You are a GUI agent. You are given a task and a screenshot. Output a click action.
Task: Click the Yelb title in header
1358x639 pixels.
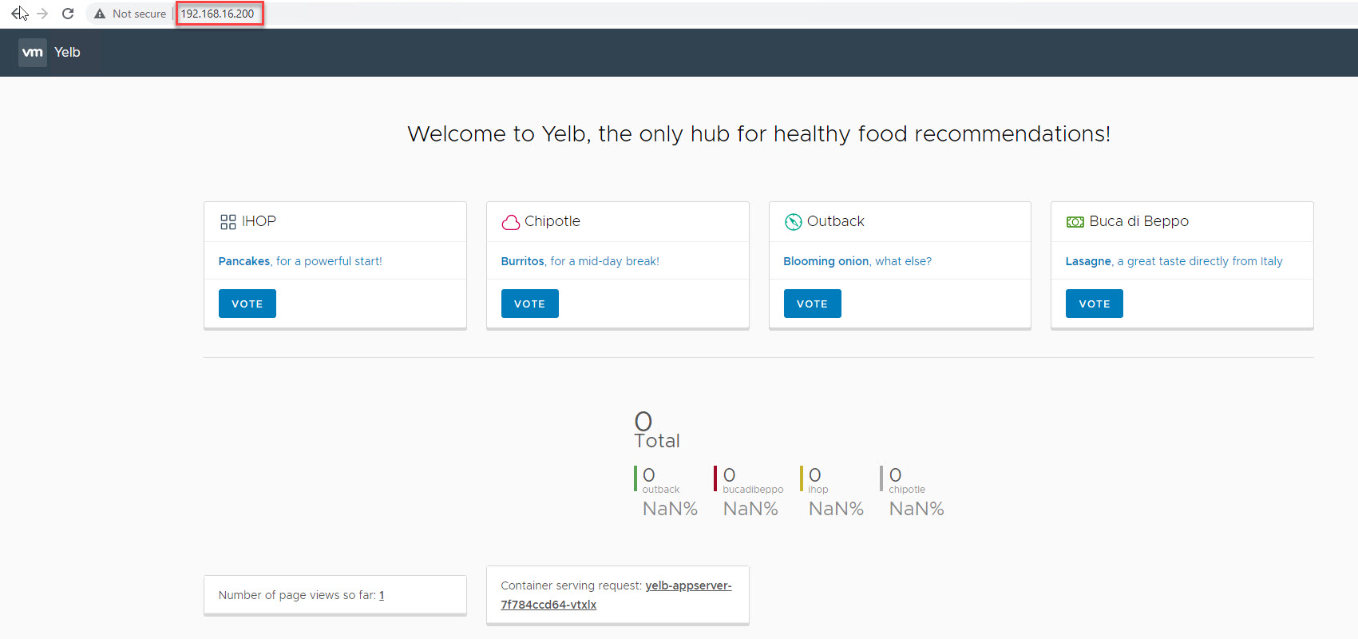click(67, 53)
